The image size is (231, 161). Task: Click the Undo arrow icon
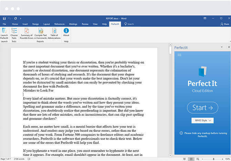10,18
